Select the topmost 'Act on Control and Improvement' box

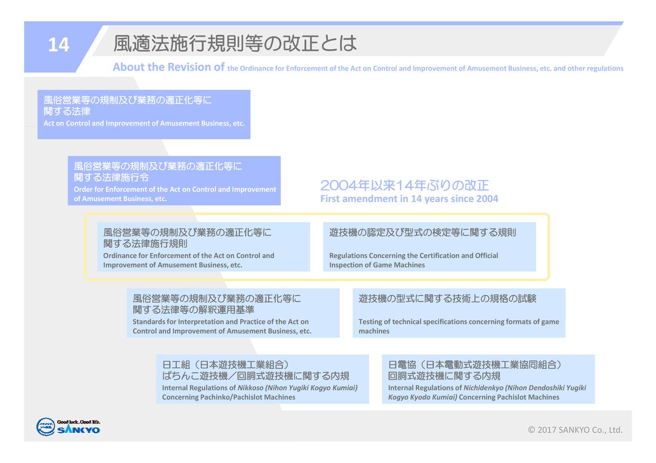point(143,115)
